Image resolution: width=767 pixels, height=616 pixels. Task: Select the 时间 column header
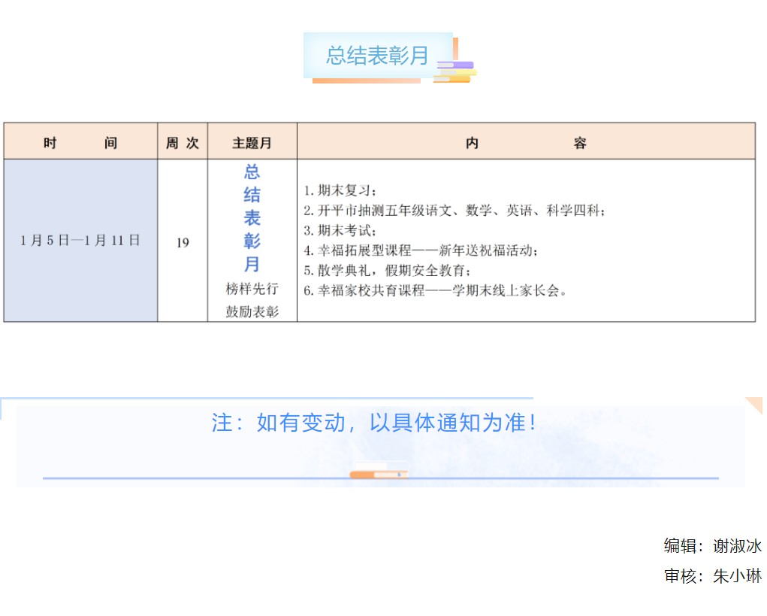(x=80, y=143)
